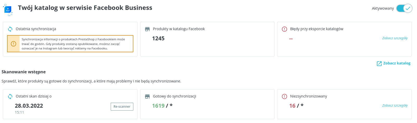
Task: Click the Facebook catalog upload icon
Action: pyautogui.click(x=8, y=10)
